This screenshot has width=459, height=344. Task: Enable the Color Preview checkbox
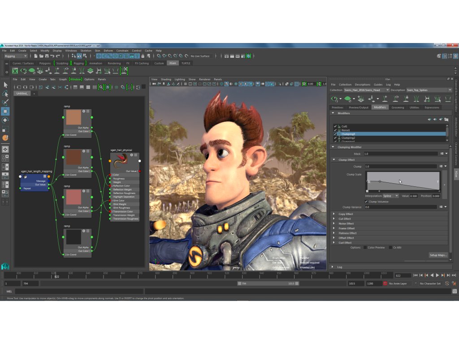(365, 247)
